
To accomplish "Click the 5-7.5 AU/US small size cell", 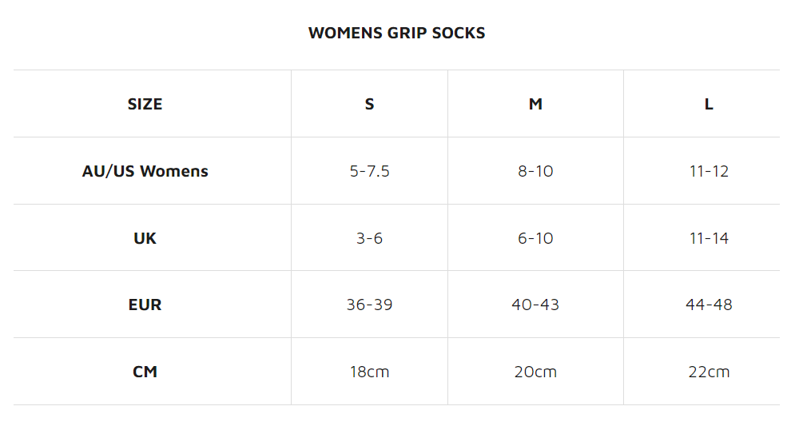I will click(x=369, y=171).
